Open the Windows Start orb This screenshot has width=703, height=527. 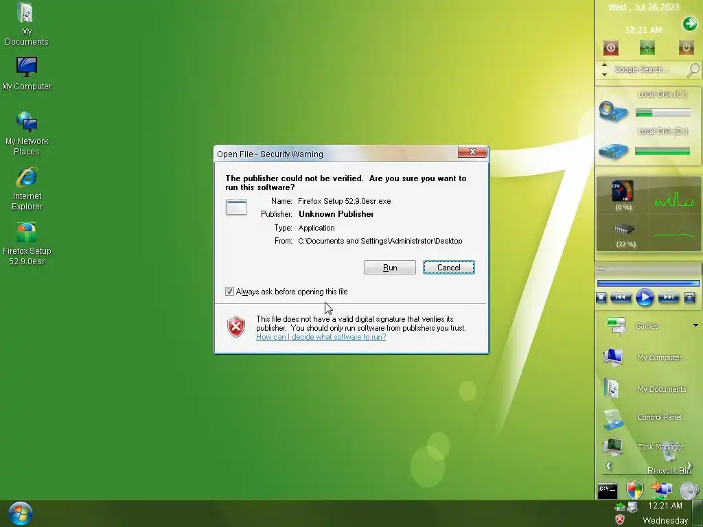[x=20, y=513]
